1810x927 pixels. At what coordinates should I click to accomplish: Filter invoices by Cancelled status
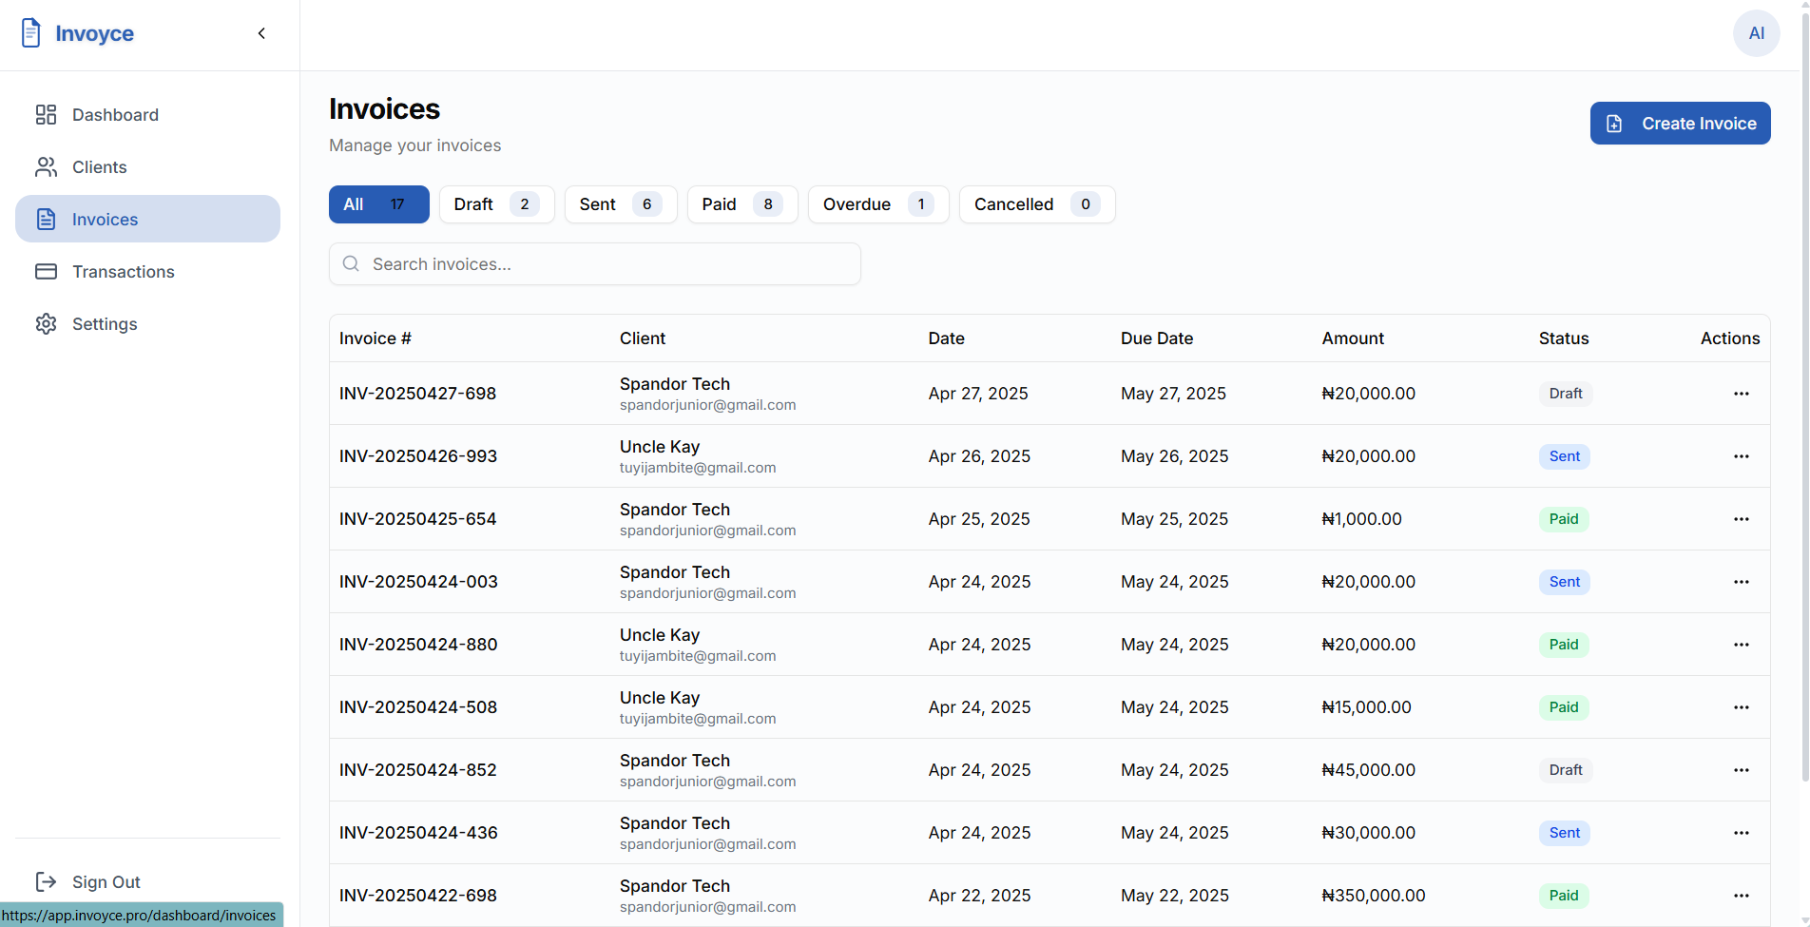point(1037,204)
